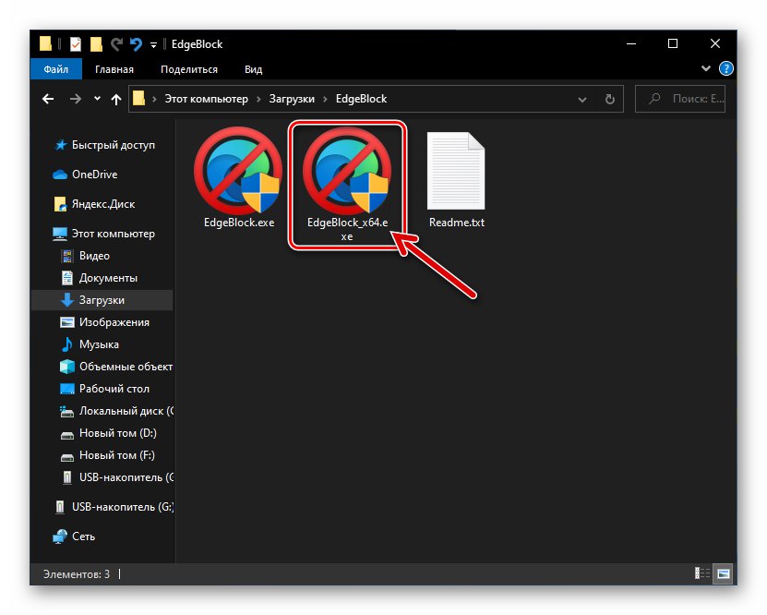The width and height of the screenshot is (767, 615).
Task: Open address bar history dropdown
Action: point(582,100)
